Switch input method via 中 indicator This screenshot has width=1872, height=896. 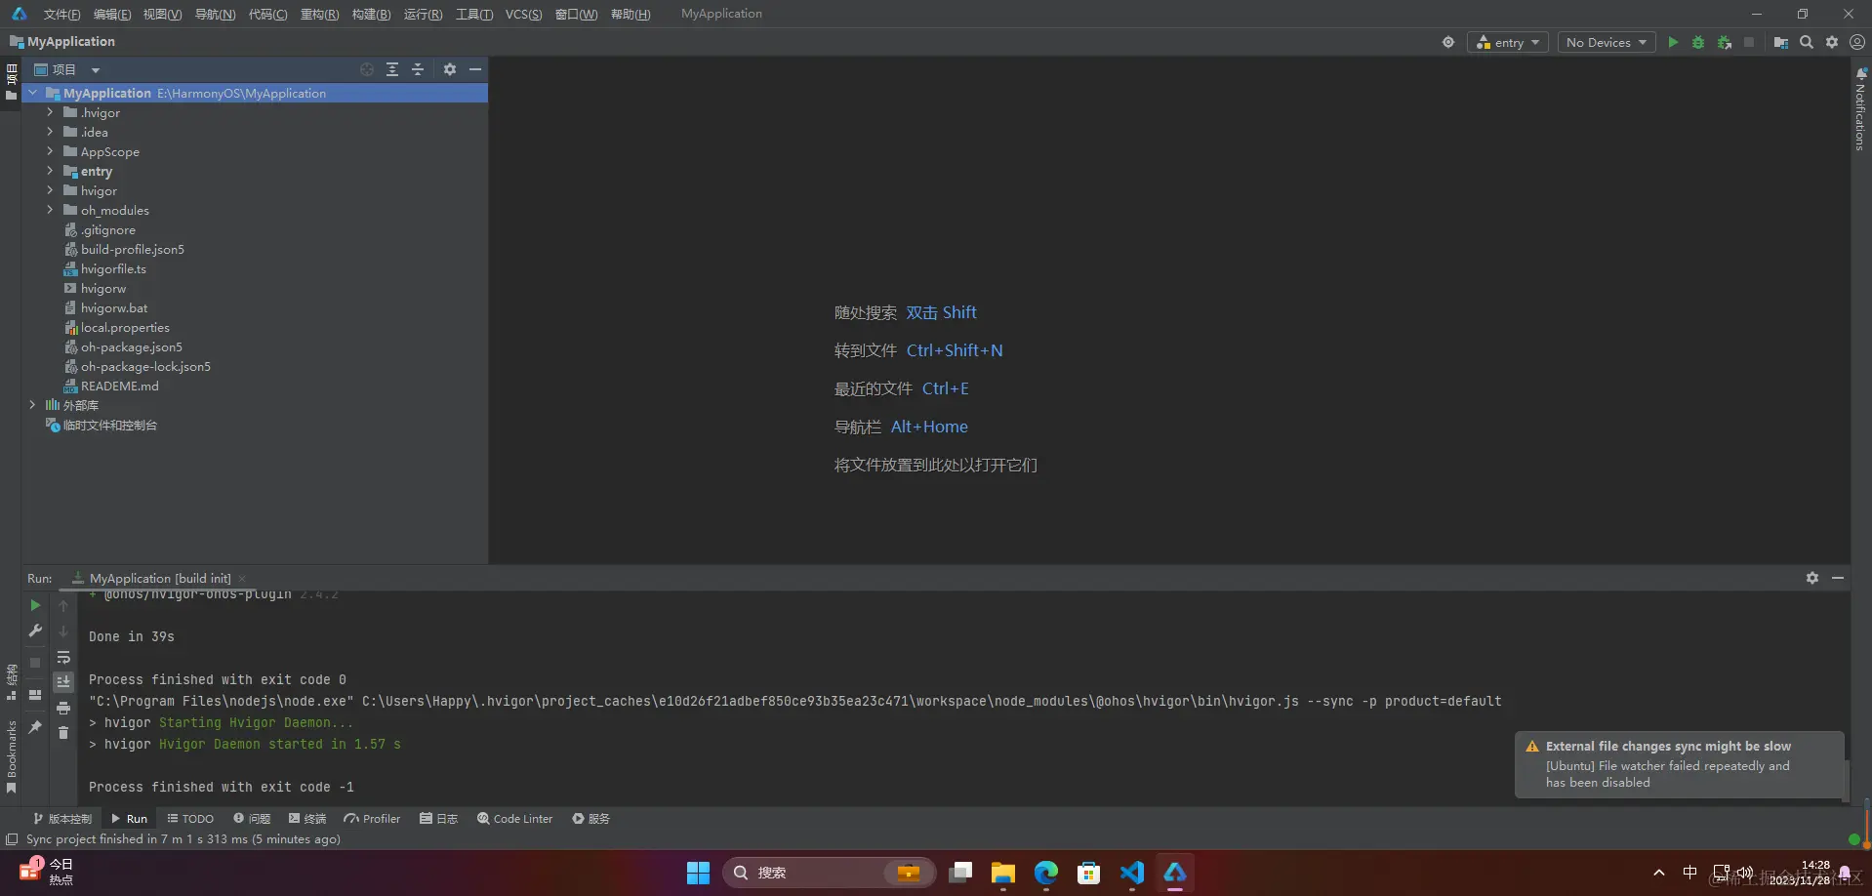[x=1689, y=873]
